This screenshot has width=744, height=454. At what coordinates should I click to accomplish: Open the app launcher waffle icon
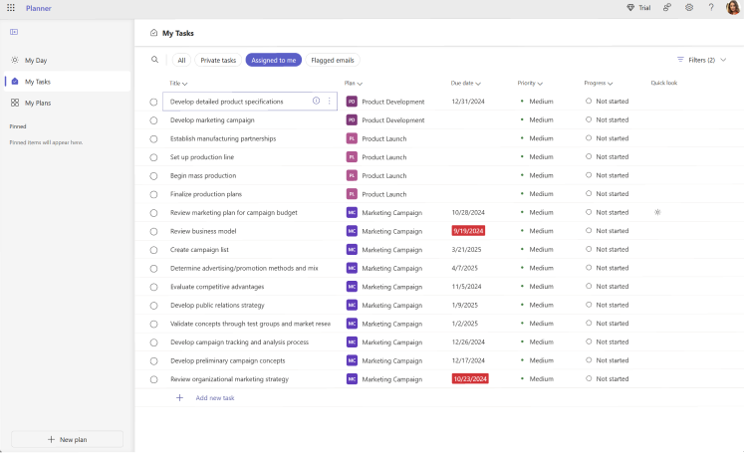[x=10, y=7]
